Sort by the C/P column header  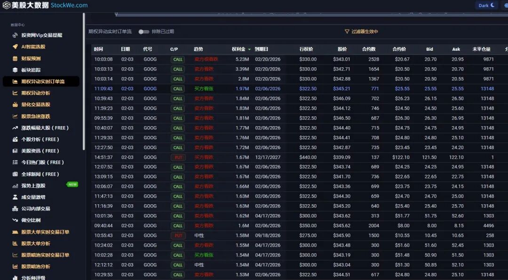point(174,49)
